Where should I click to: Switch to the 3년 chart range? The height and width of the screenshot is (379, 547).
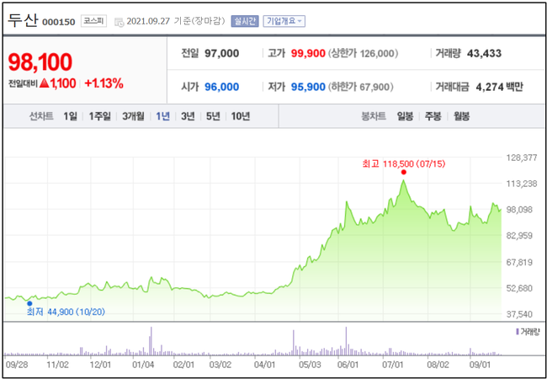tap(188, 116)
